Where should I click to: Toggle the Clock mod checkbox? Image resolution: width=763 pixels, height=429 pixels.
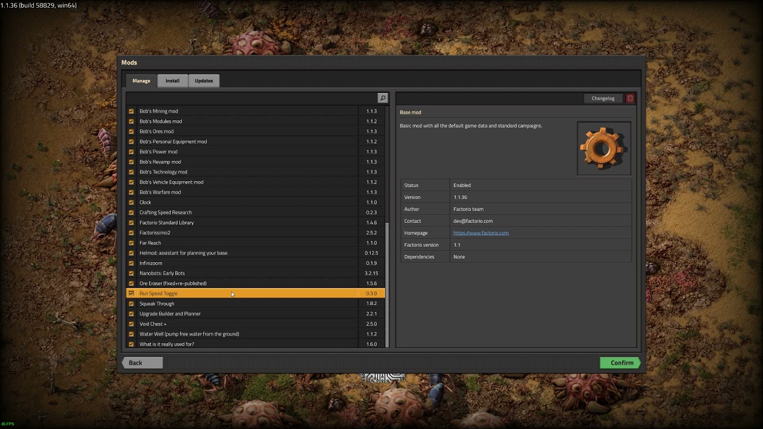131,203
